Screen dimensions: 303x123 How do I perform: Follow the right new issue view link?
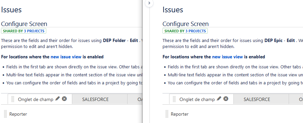(227, 57)
